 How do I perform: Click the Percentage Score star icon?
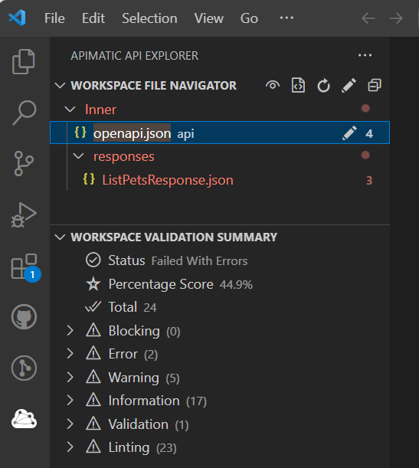(x=93, y=284)
